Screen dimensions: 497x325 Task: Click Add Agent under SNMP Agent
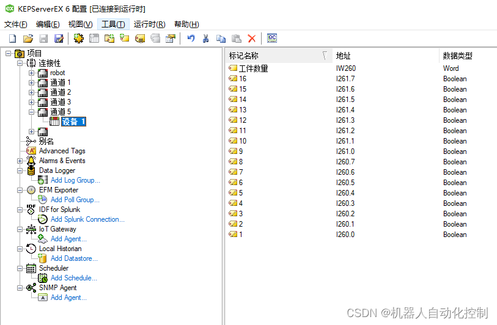pyautogui.click(x=68, y=298)
